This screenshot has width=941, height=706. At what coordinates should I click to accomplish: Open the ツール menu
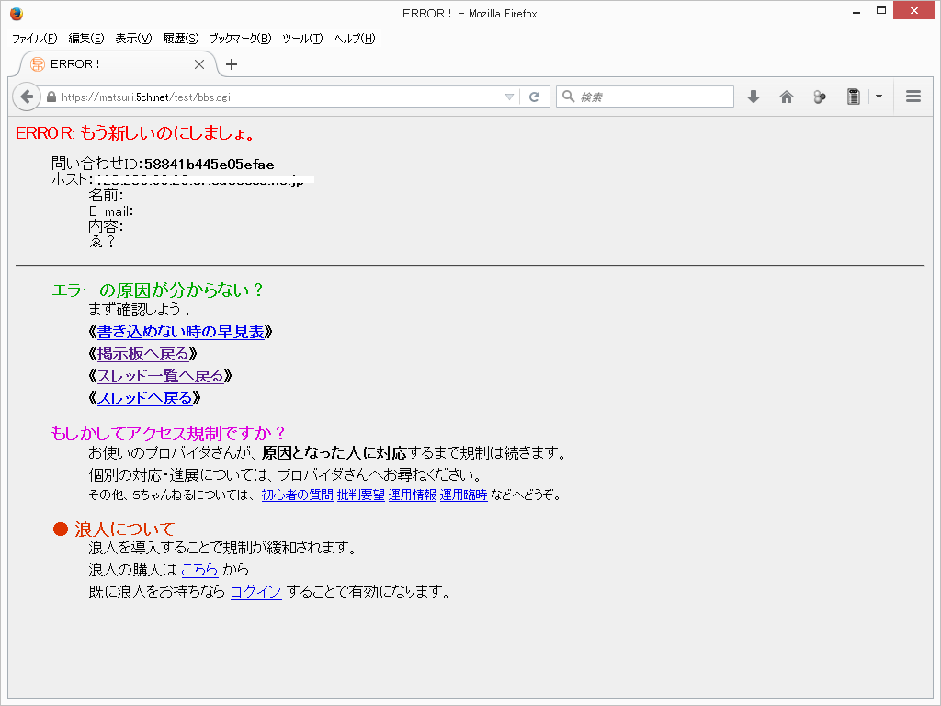(x=302, y=39)
